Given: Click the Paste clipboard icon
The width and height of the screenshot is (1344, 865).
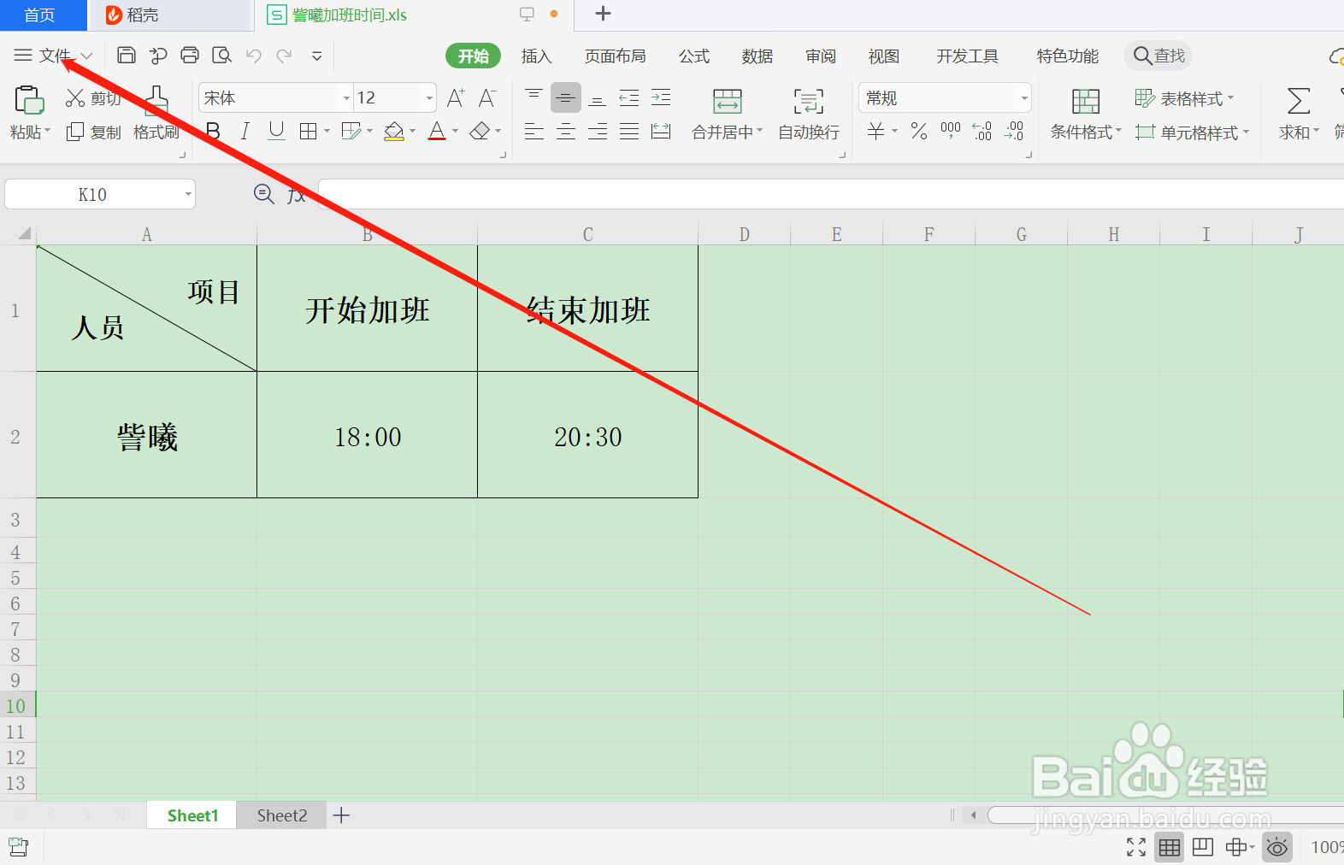Looking at the screenshot, I should point(29,100).
